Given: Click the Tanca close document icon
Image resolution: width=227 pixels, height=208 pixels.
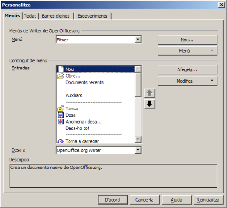Looking at the screenshot, I should click(x=61, y=109).
